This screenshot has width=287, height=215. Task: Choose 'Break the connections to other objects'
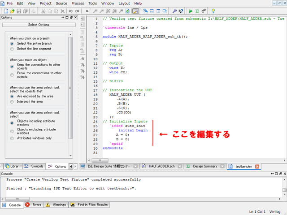point(12,75)
